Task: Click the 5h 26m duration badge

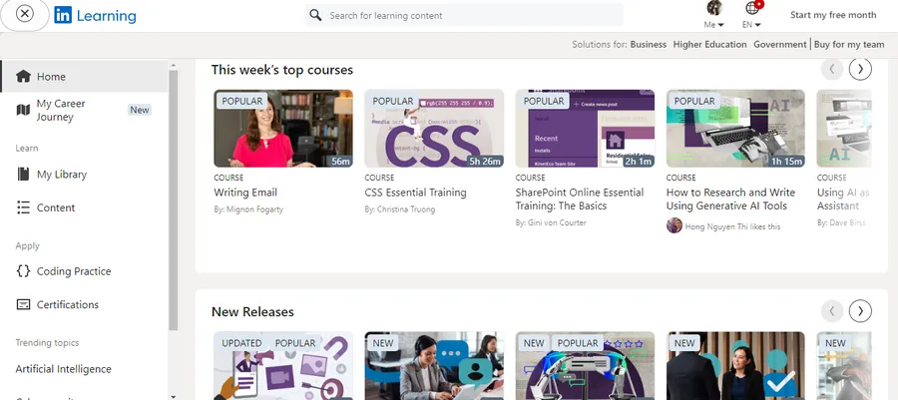Action: (x=485, y=162)
